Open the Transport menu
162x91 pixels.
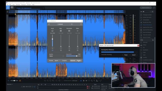(x=24, y=5)
